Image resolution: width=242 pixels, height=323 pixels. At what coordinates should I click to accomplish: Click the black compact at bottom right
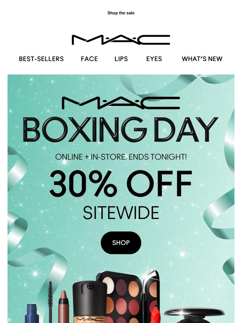[x=194, y=315]
